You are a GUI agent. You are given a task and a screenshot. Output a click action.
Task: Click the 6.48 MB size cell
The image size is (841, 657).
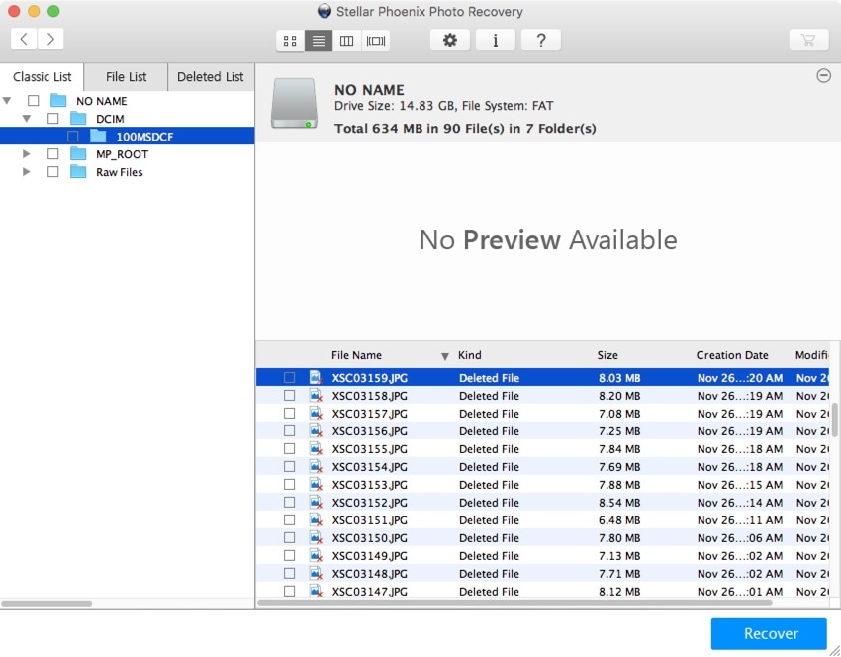tap(619, 520)
